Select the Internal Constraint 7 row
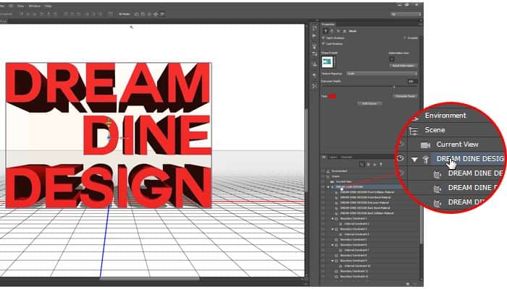Screen dimensions: 507x289 356,250
